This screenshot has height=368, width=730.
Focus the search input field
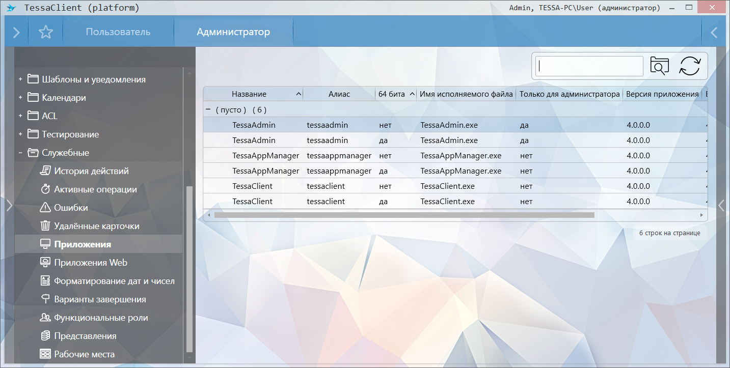point(589,66)
